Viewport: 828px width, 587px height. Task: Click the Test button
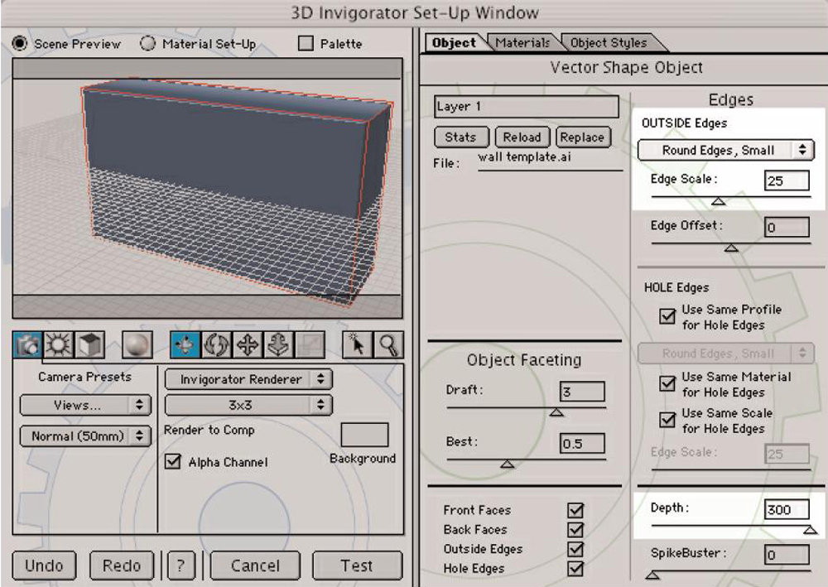pyautogui.click(x=357, y=565)
